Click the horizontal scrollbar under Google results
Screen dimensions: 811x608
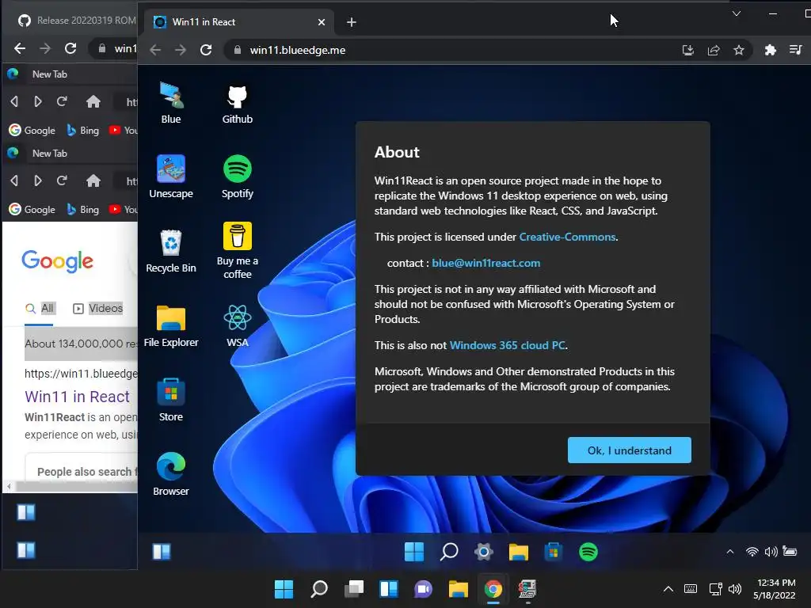click(72, 486)
